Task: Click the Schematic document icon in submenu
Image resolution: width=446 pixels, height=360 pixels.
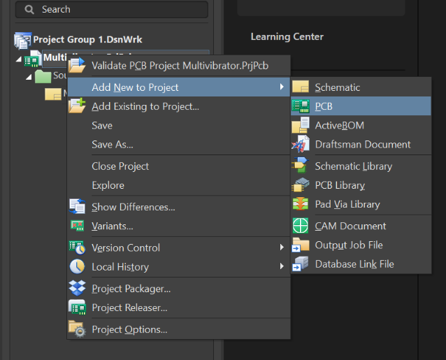Action: [x=301, y=87]
